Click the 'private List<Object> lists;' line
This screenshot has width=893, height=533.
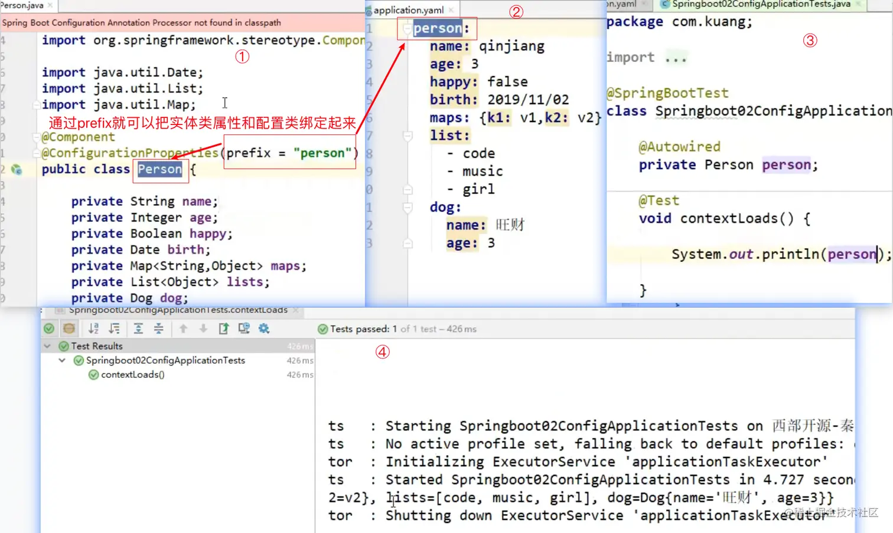pos(171,282)
